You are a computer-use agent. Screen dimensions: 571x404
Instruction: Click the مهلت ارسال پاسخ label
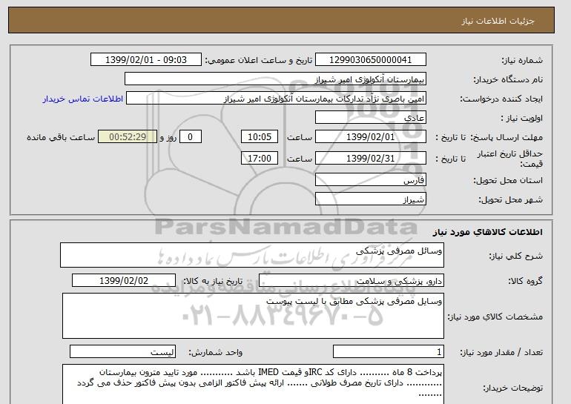coord(506,137)
